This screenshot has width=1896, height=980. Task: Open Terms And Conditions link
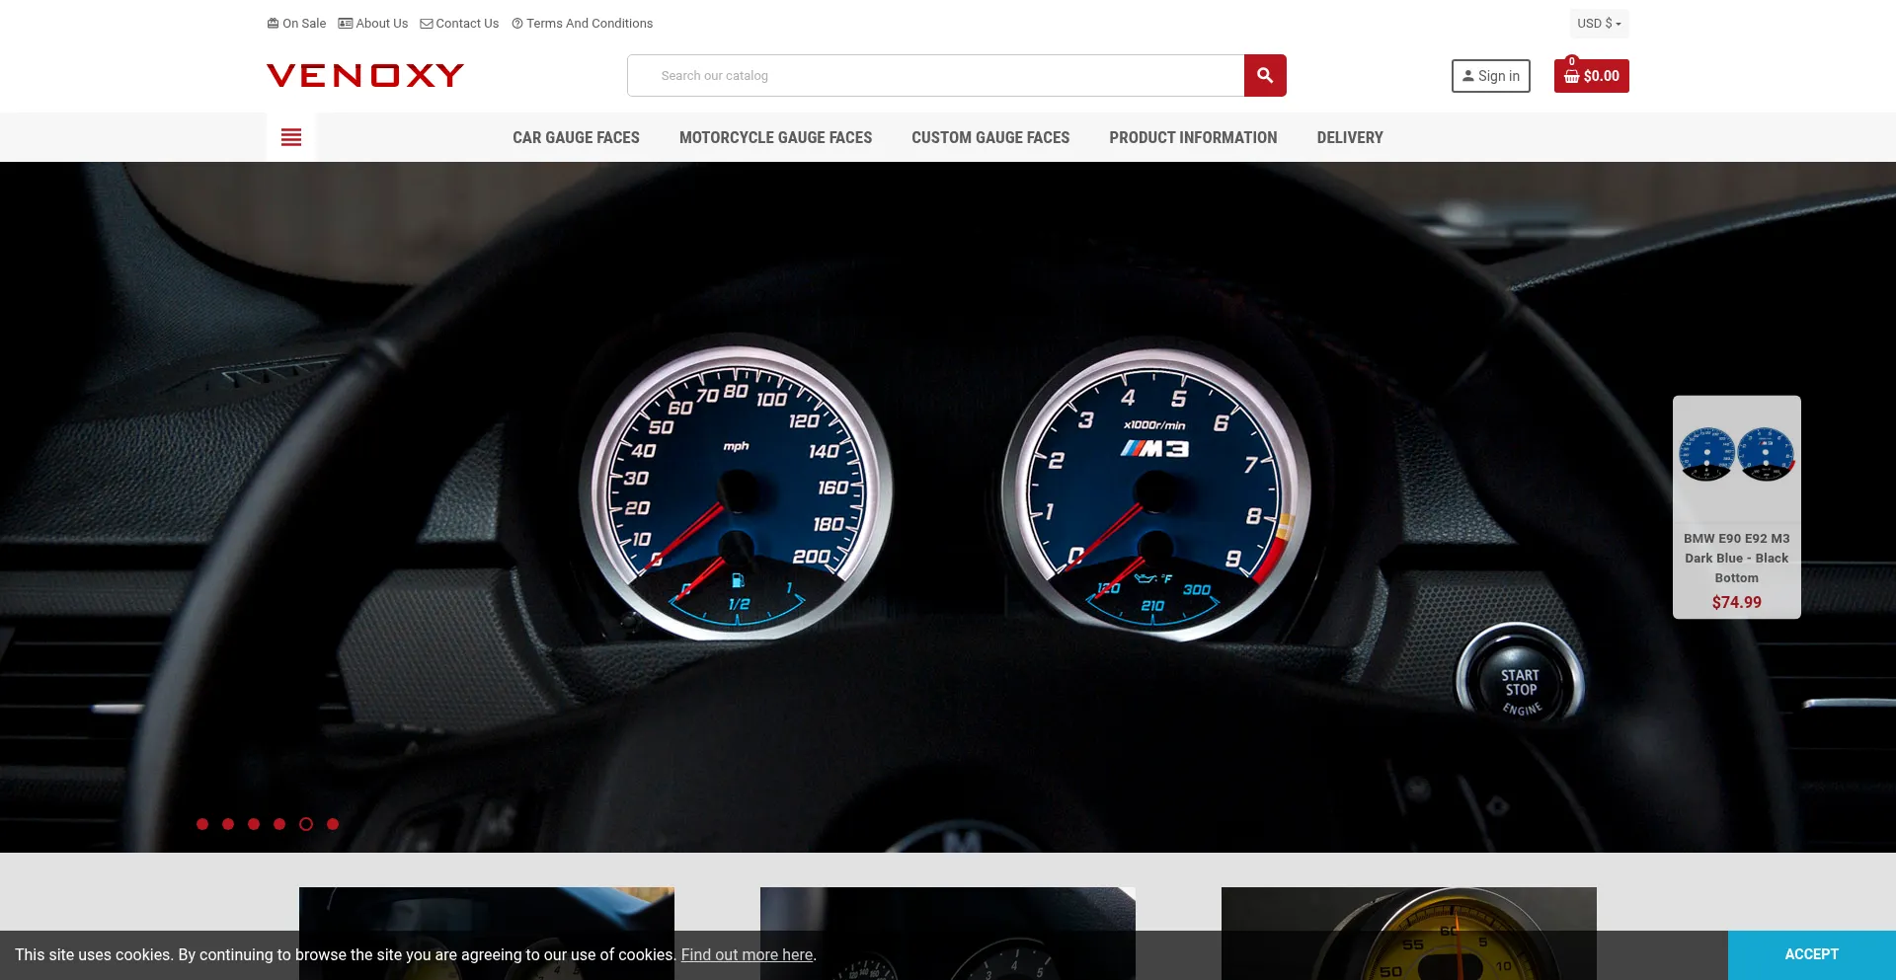pos(582,23)
